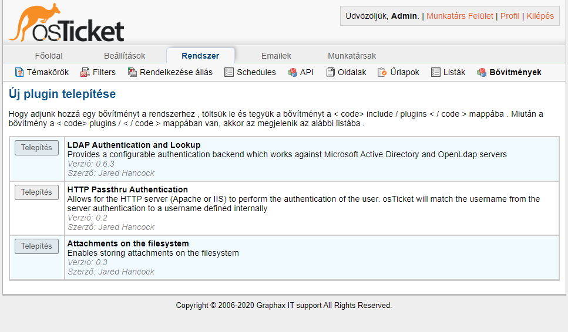Viewport: 568px width, 332px height.
Task: Open the Profil link
Action: [510, 16]
